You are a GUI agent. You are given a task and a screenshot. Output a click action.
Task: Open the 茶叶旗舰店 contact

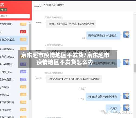click(14, 110)
